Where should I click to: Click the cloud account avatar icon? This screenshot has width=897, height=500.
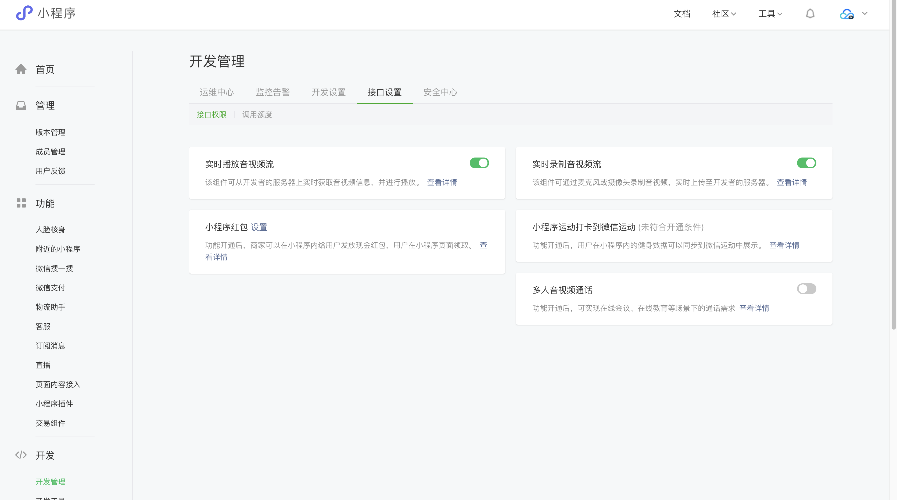click(846, 14)
